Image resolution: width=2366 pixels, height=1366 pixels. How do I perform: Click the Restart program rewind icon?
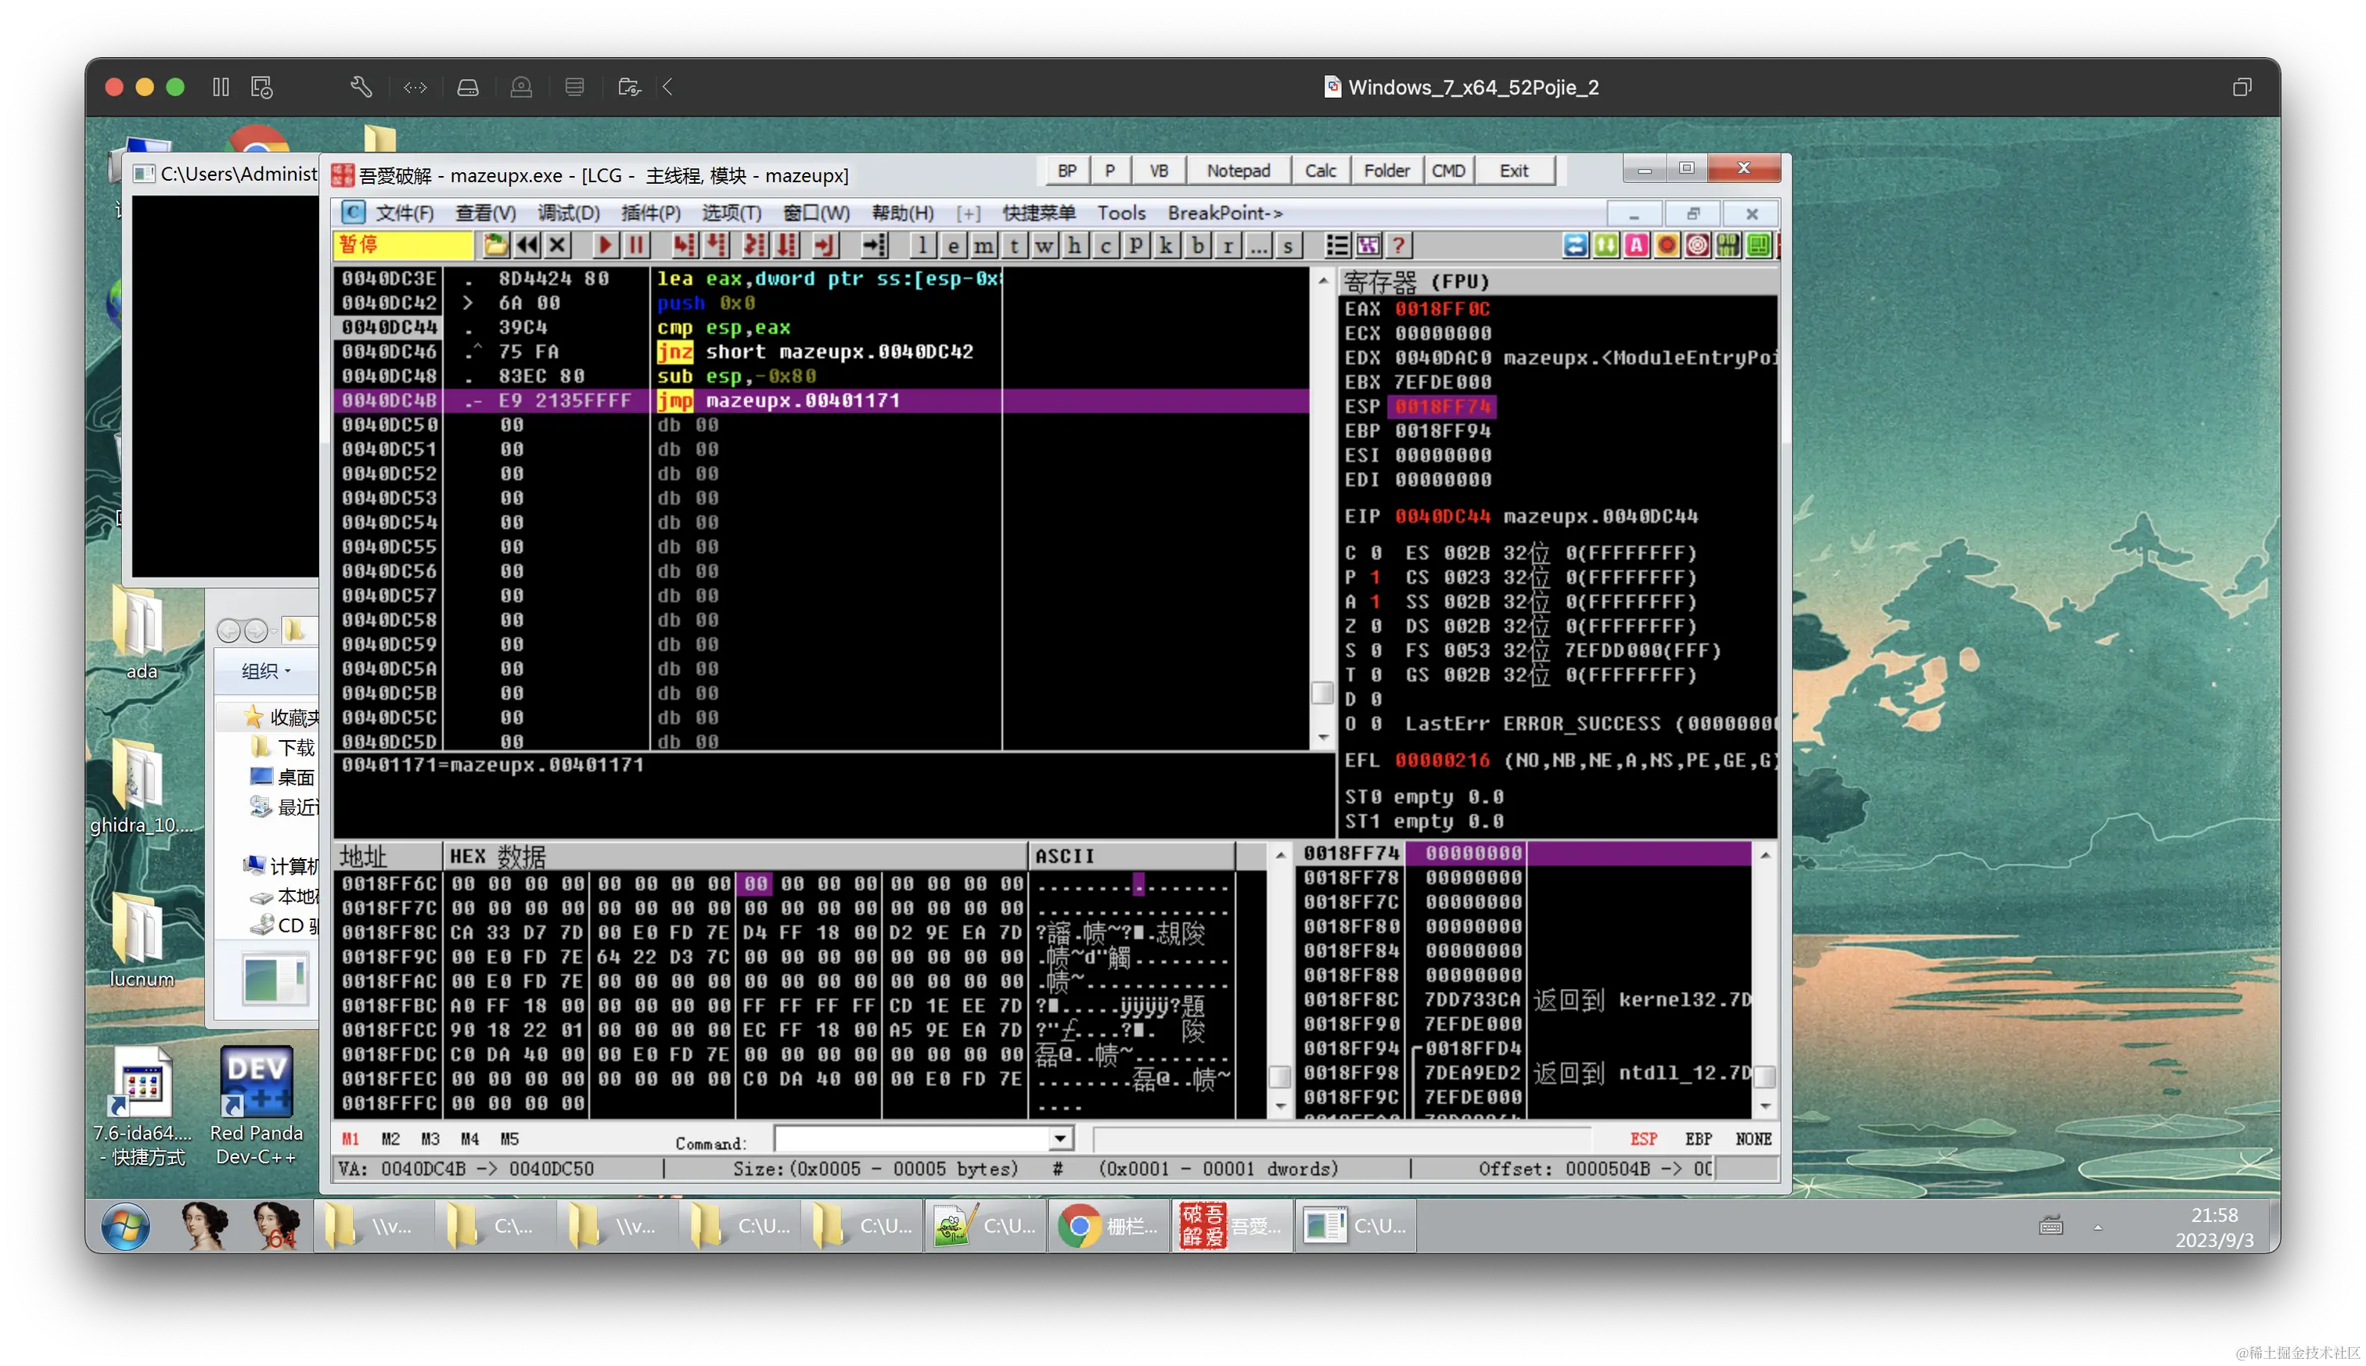click(x=527, y=246)
